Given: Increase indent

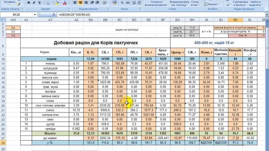Looking at the screenshot, I should 98,3.
